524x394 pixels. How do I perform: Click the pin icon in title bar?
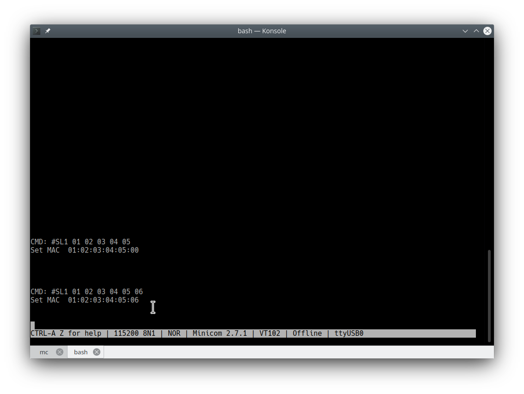tap(48, 31)
